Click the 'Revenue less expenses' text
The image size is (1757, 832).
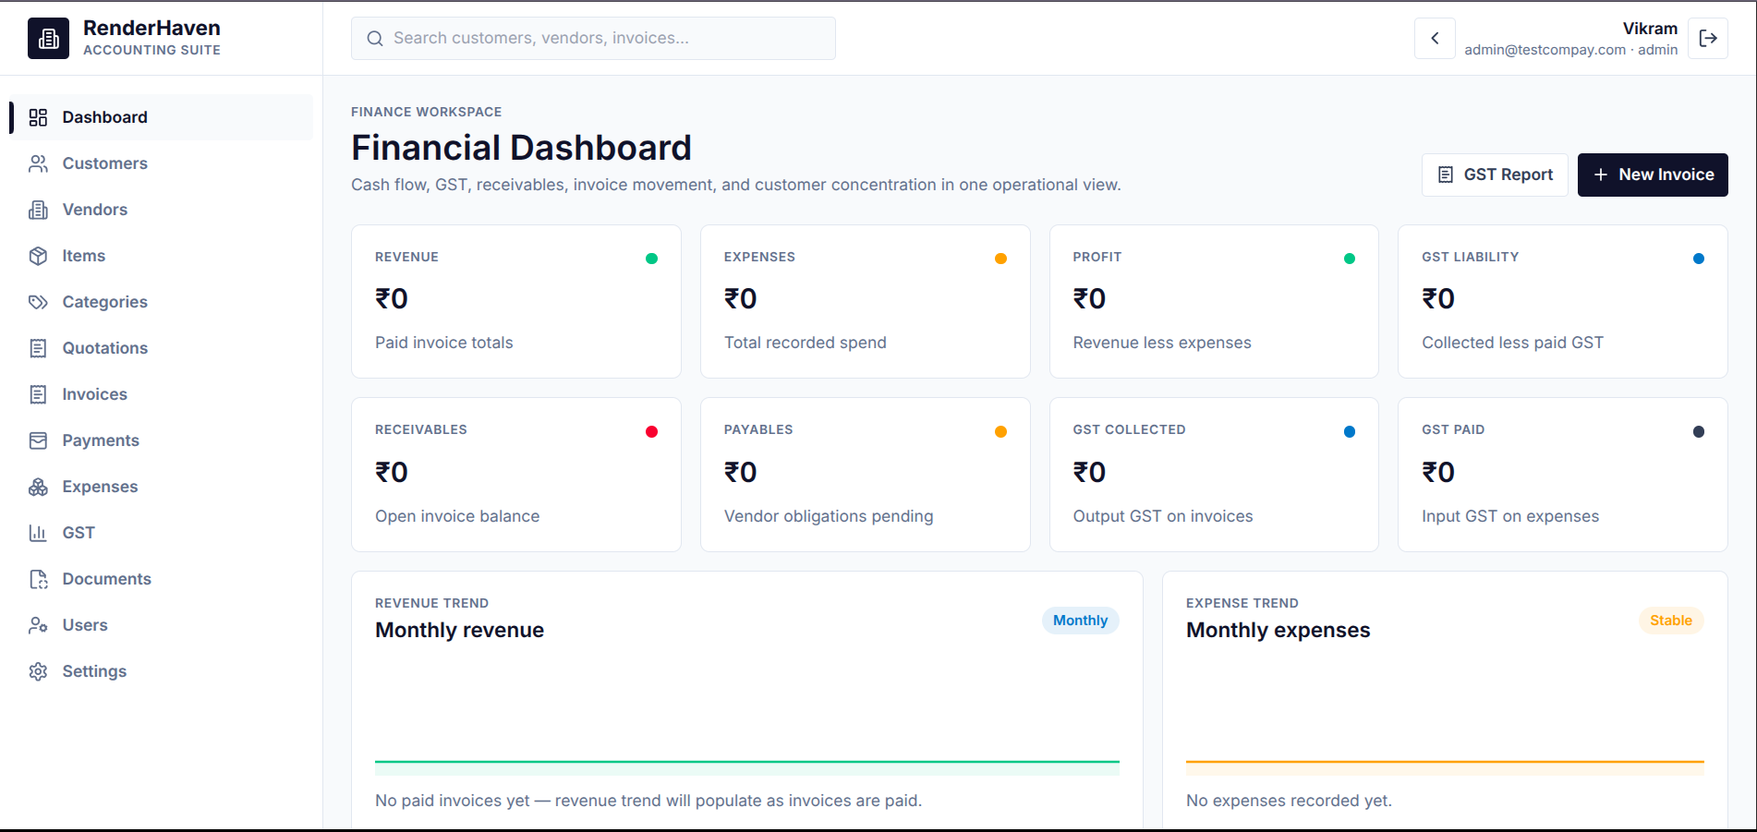point(1161,343)
